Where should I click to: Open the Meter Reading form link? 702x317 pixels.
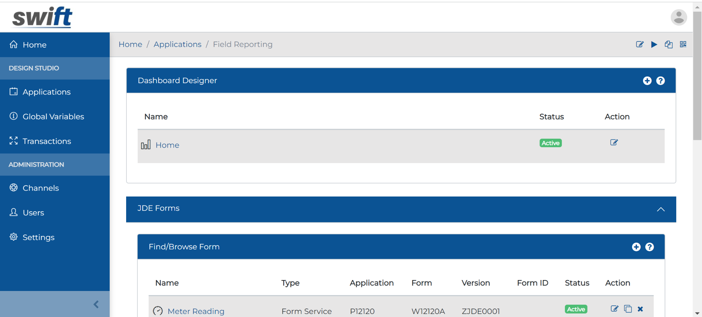point(196,311)
